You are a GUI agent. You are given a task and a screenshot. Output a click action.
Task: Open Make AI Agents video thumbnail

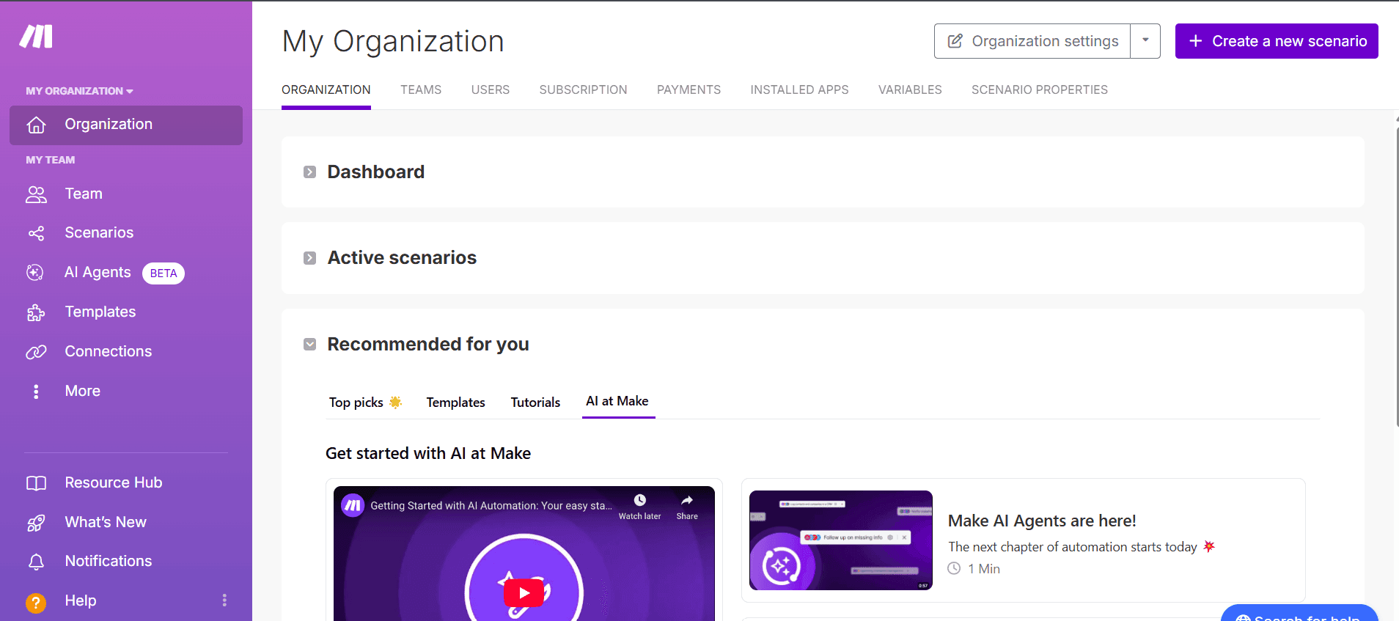[x=840, y=540]
